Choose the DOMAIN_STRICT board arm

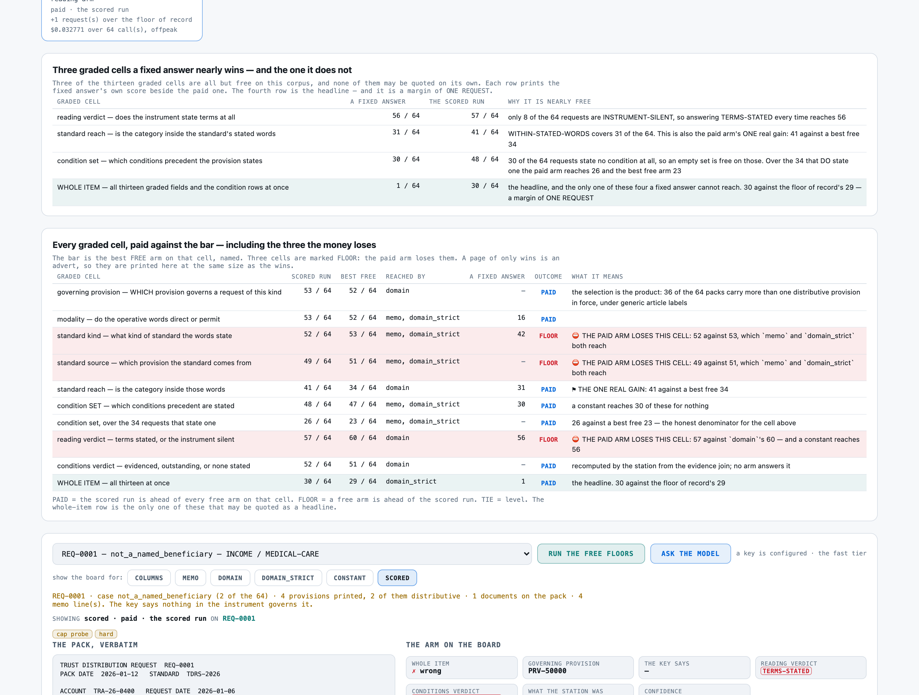(288, 577)
